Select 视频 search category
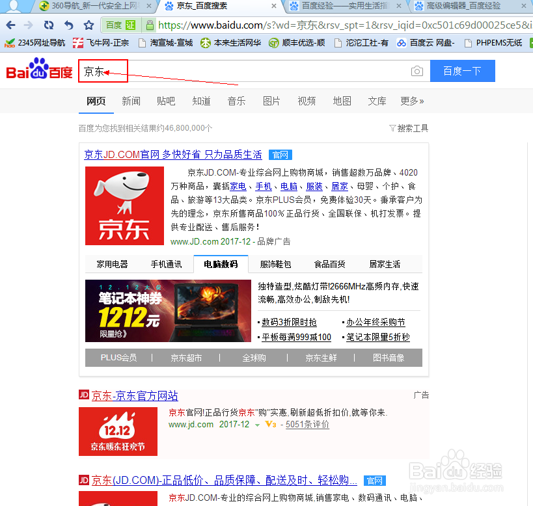Viewport: 533px width, 506px height. pyautogui.click(x=307, y=101)
